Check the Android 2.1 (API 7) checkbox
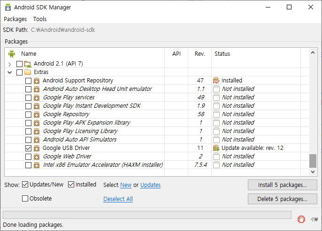The width and height of the screenshot is (322, 231). [19, 64]
